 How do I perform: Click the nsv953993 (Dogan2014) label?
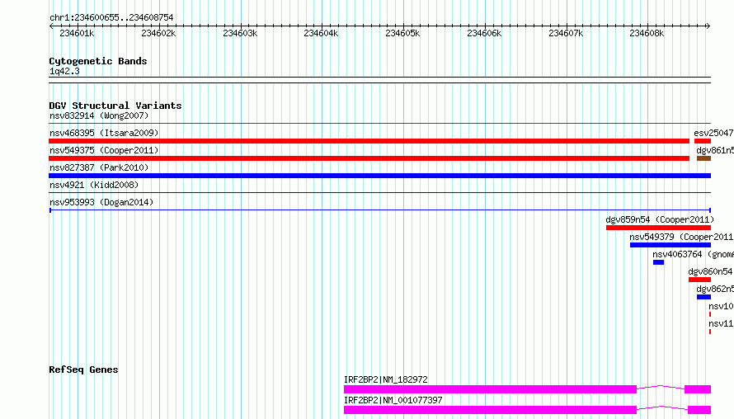pyautogui.click(x=101, y=202)
